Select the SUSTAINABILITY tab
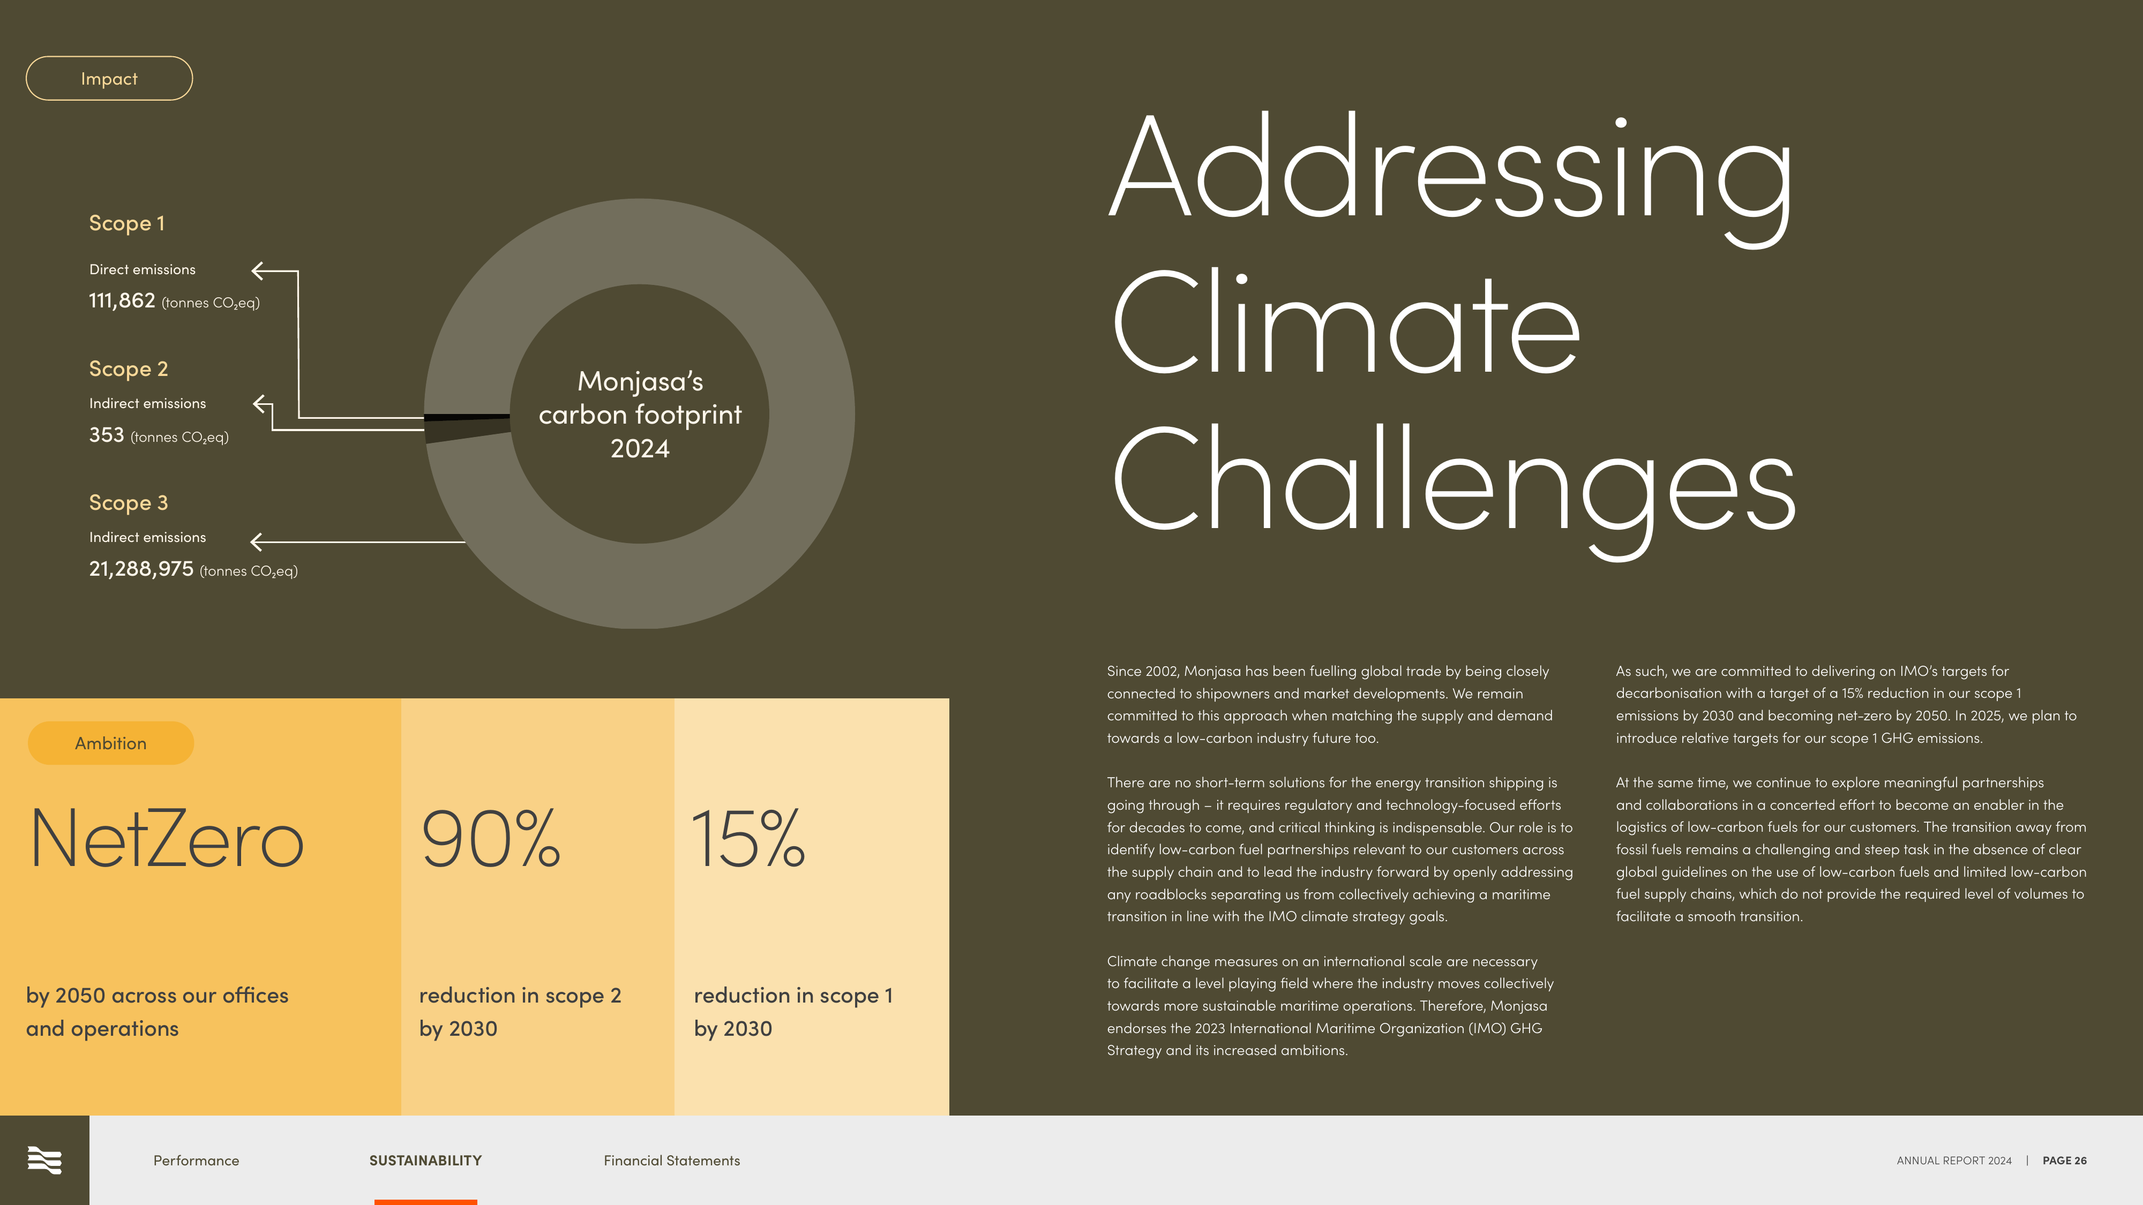 (425, 1160)
